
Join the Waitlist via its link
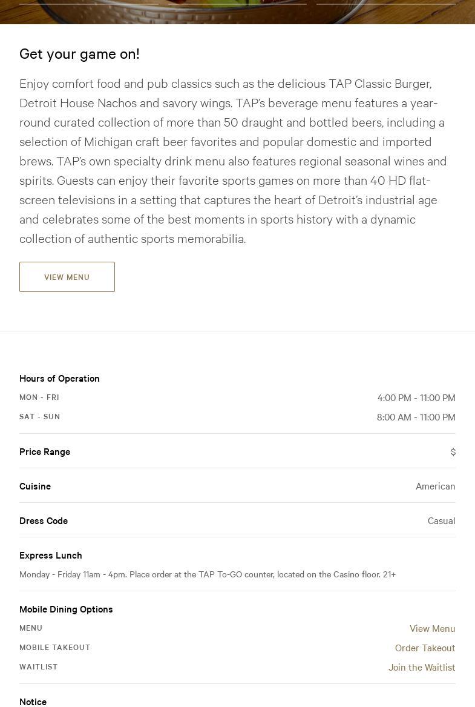pos(422,667)
